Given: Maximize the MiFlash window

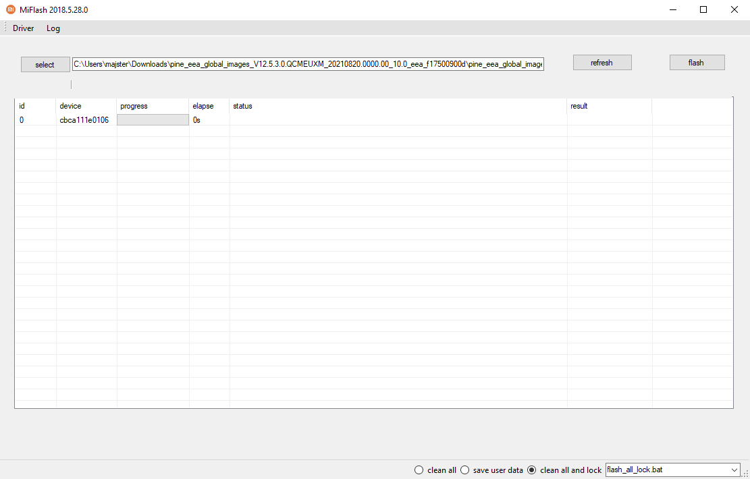Looking at the screenshot, I should [x=703, y=10].
